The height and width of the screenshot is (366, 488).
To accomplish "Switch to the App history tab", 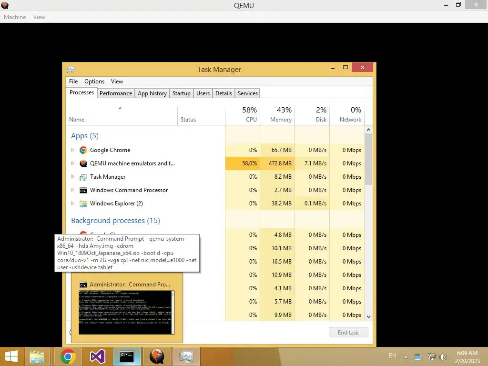I will point(152,93).
